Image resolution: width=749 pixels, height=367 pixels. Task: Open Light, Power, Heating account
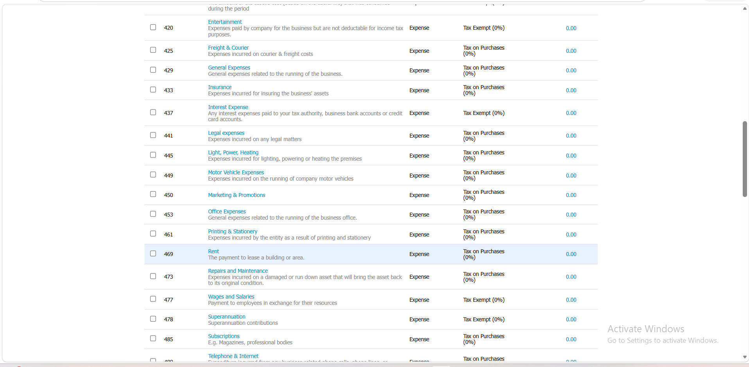click(233, 152)
